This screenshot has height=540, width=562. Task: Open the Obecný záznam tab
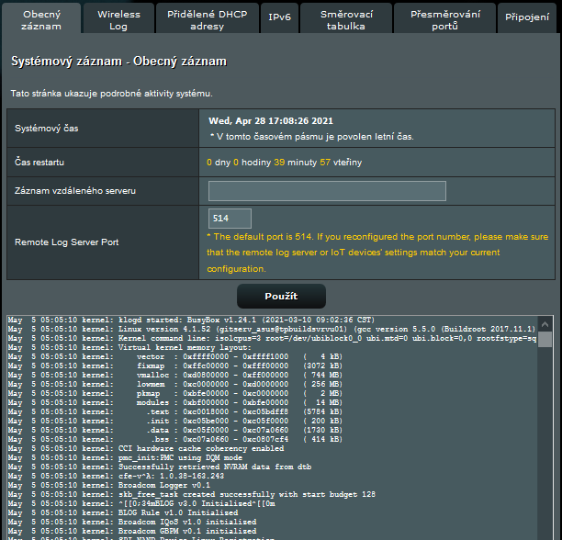point(41,20)
